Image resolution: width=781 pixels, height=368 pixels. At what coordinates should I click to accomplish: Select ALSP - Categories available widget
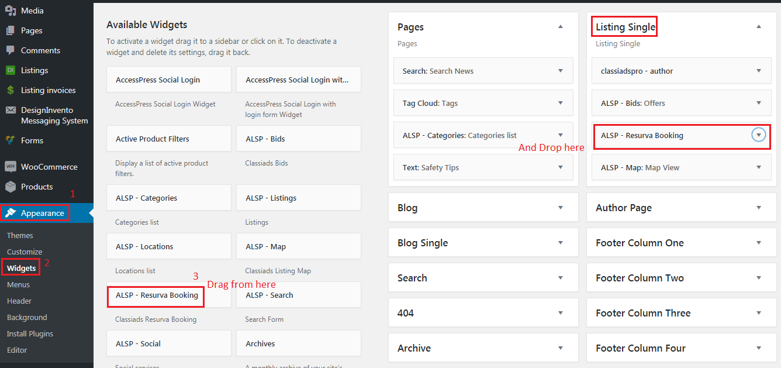point(169,198)
